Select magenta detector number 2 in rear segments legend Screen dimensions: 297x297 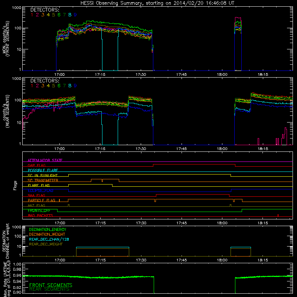37,86
